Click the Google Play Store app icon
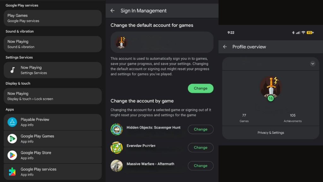323x182 pixels. [x=12, y=155]
